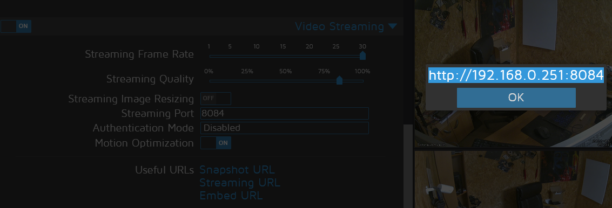Click the Streaming Port field showing 8084

click(285, 113)
